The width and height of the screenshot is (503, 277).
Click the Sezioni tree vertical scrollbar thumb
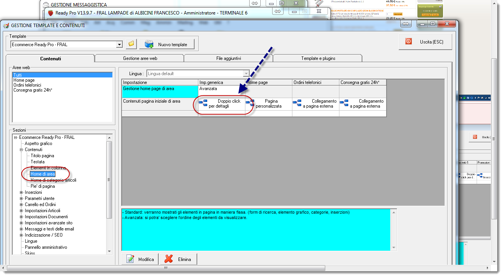[109, 180]
